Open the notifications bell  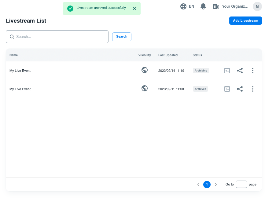[203, 6]
